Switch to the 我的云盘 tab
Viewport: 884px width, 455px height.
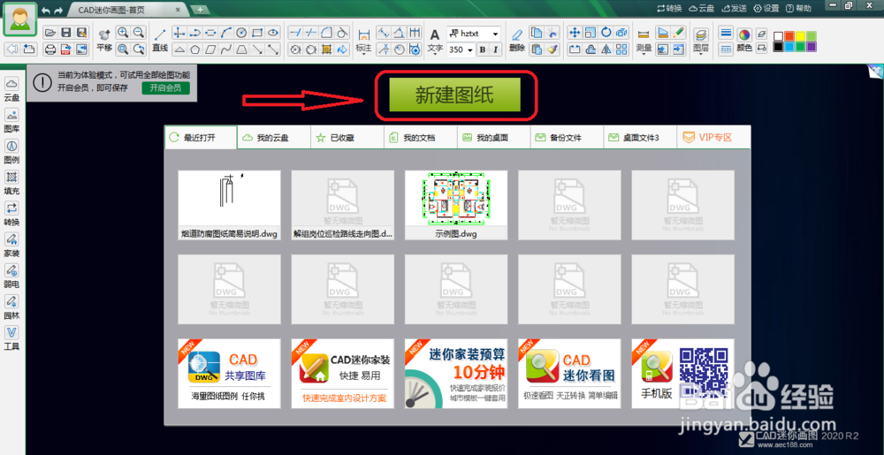coord(274,138)
